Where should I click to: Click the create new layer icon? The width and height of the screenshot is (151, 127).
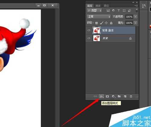[125, 96]
